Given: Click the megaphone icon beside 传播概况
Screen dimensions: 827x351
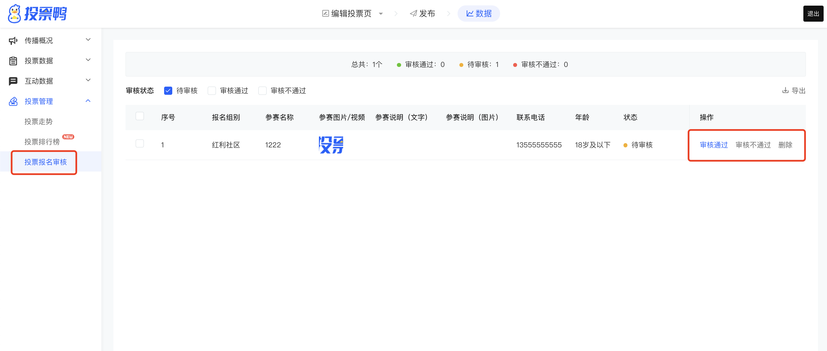Looking at the screenshot, I should click(x=13, y=41).
